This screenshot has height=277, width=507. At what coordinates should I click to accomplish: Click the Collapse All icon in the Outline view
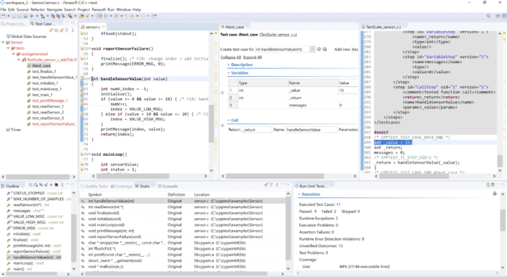click(x=30, y=186)
